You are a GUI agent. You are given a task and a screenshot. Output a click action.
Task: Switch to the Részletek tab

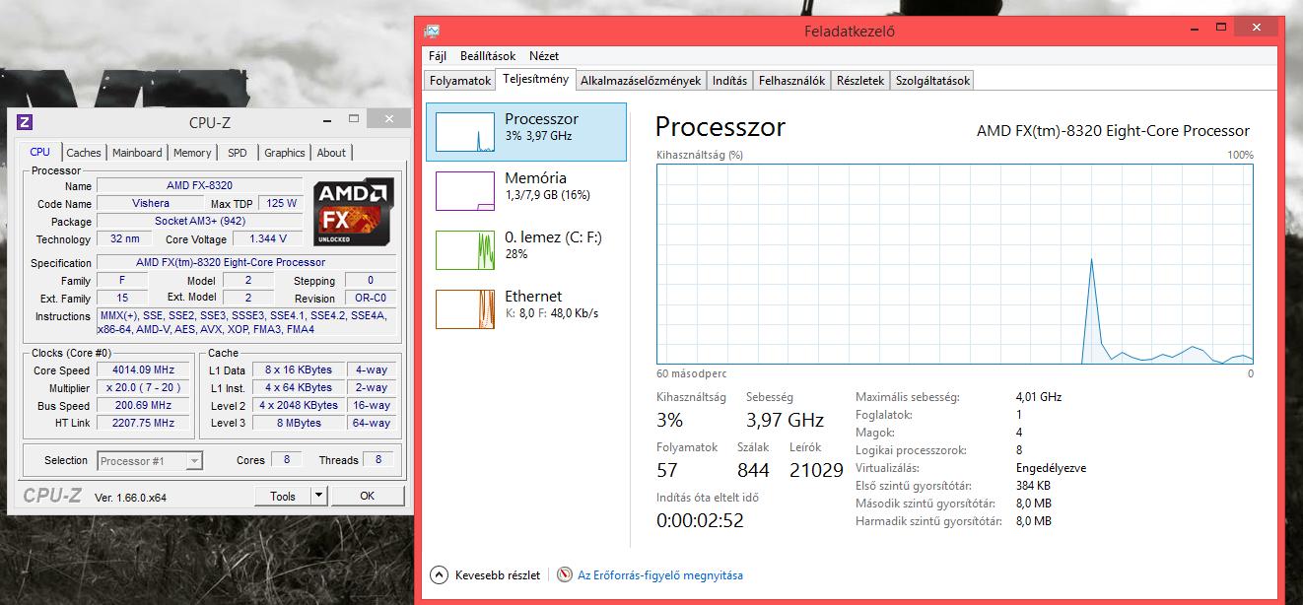click(x=860, y=81)
